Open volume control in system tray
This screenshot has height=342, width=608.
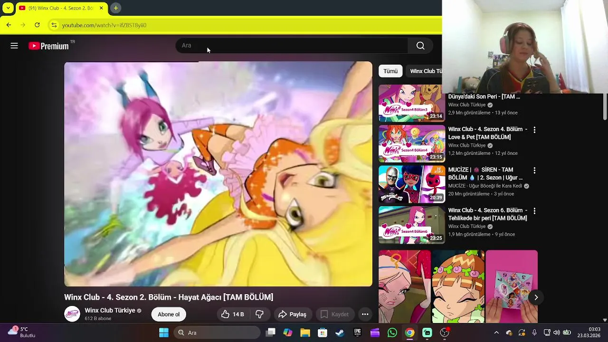pos(556,333)
